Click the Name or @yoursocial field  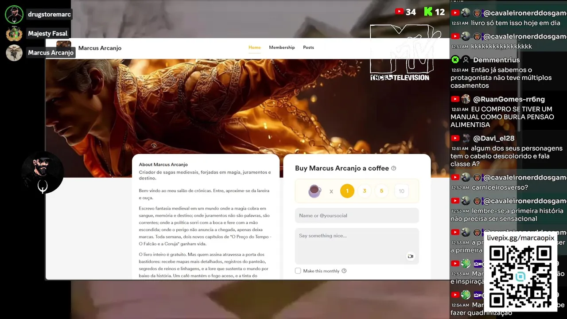click(357, 215)
